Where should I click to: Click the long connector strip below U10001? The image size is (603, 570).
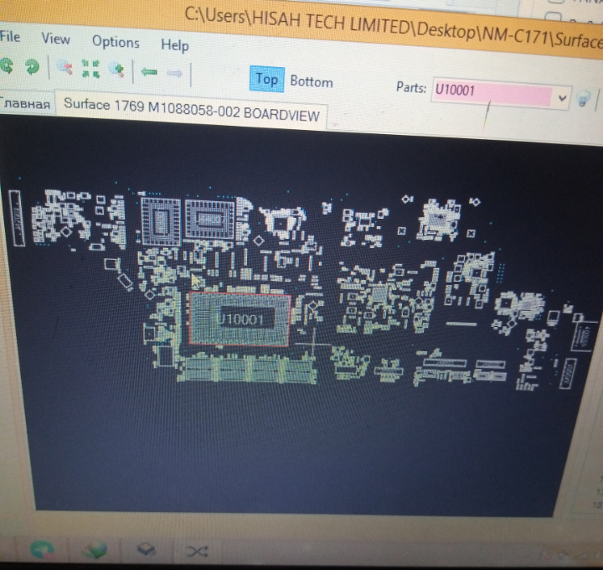point(248,369)
